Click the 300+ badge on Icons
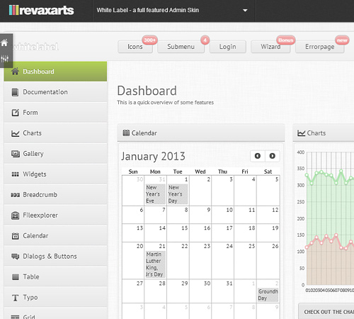 point(149,40)
